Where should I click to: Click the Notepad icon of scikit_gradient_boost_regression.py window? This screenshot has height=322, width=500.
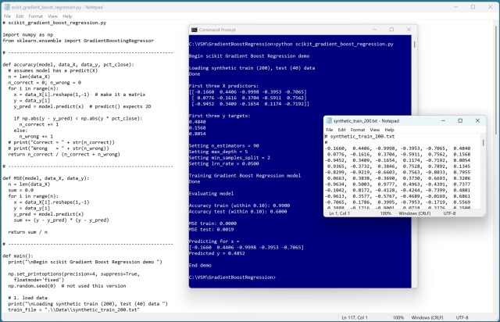coord(5,5)
